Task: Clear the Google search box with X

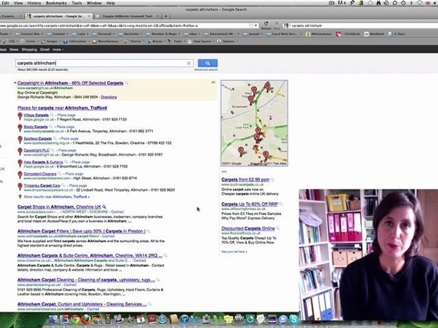Action: tap(188, 63)
